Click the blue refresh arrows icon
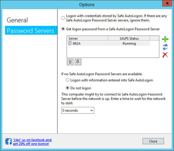The width and height of the screenshot is (174, 151). [x=165, y=47]
